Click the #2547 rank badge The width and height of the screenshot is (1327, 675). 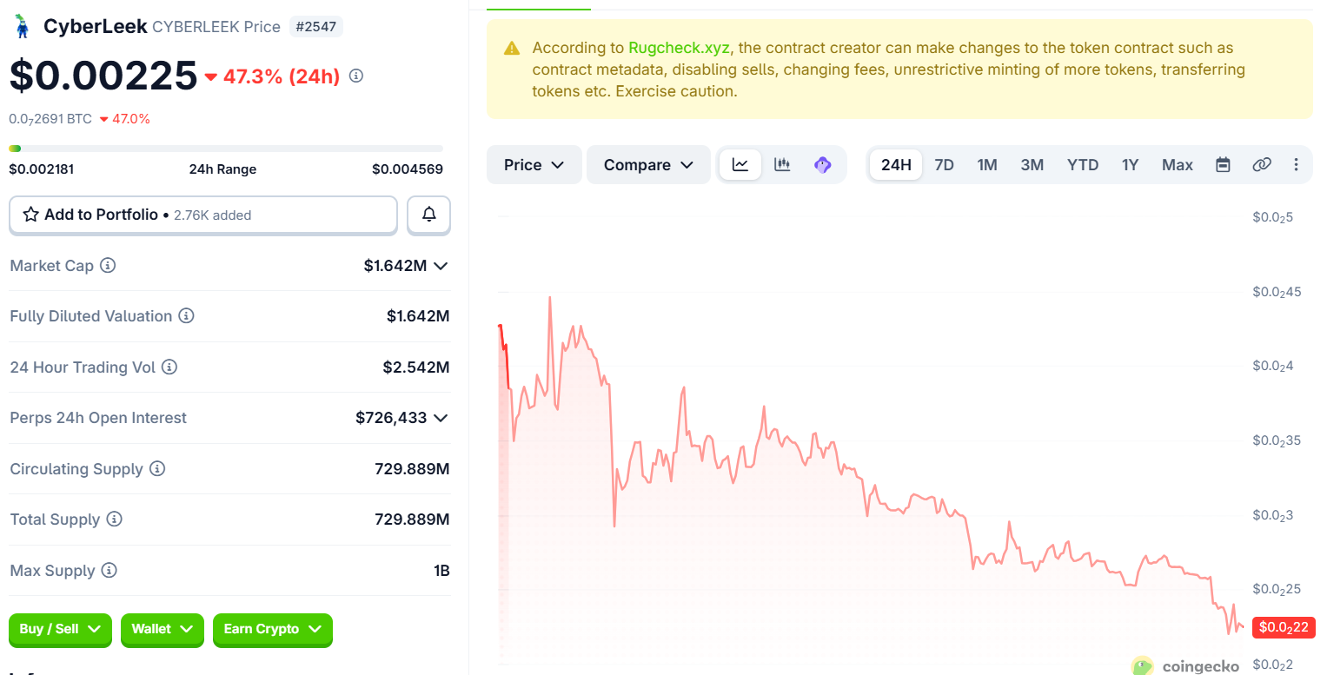click(x=316, y=27)
